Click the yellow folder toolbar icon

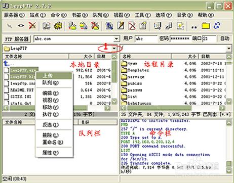(x=206, y=26)
